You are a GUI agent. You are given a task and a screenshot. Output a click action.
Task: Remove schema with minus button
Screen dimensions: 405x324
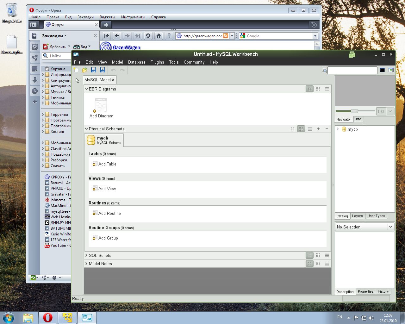pyautogui.click(x=327, y=129)
